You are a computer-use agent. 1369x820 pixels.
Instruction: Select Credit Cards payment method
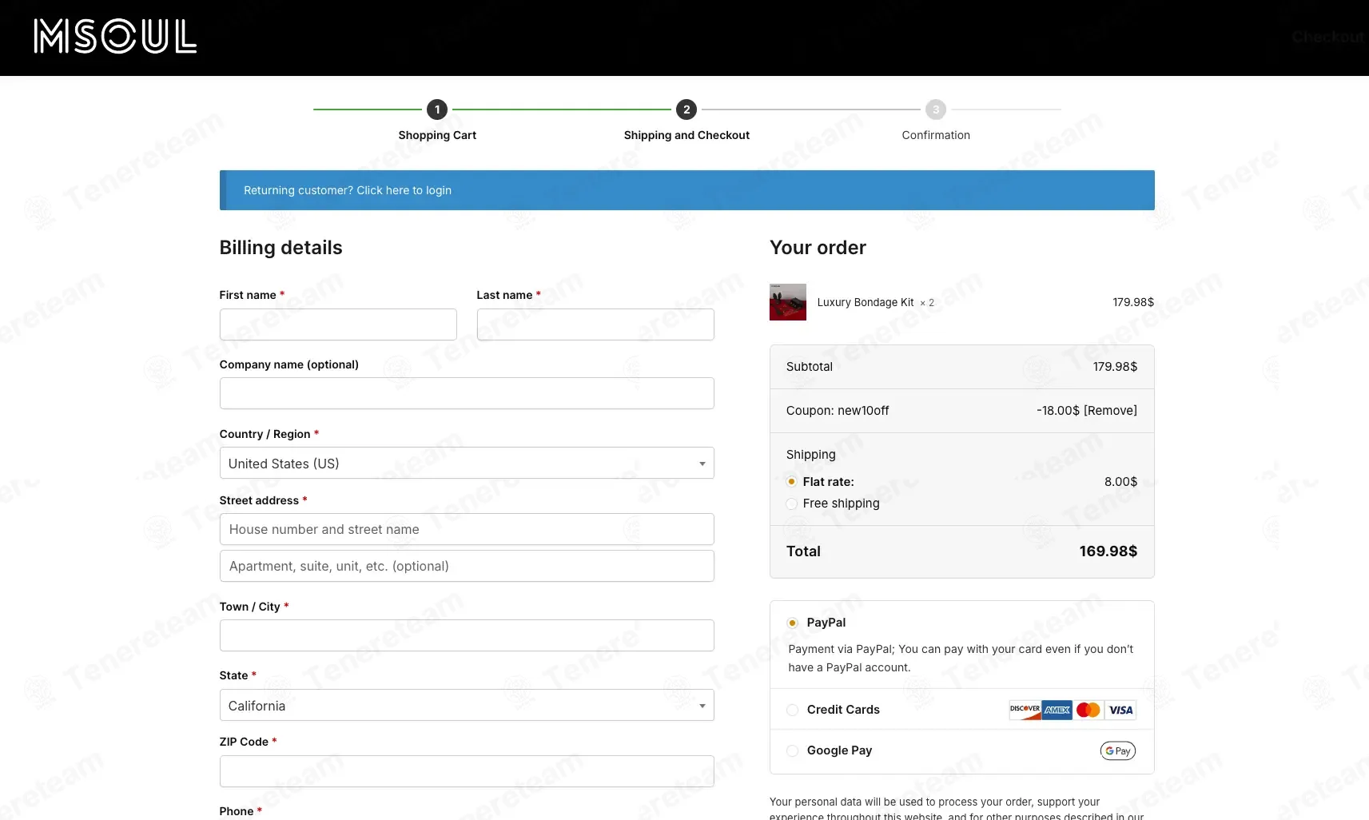click(x=792, y=710)
